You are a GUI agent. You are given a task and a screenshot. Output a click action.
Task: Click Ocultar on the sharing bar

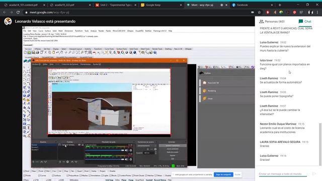click(237, 174)
